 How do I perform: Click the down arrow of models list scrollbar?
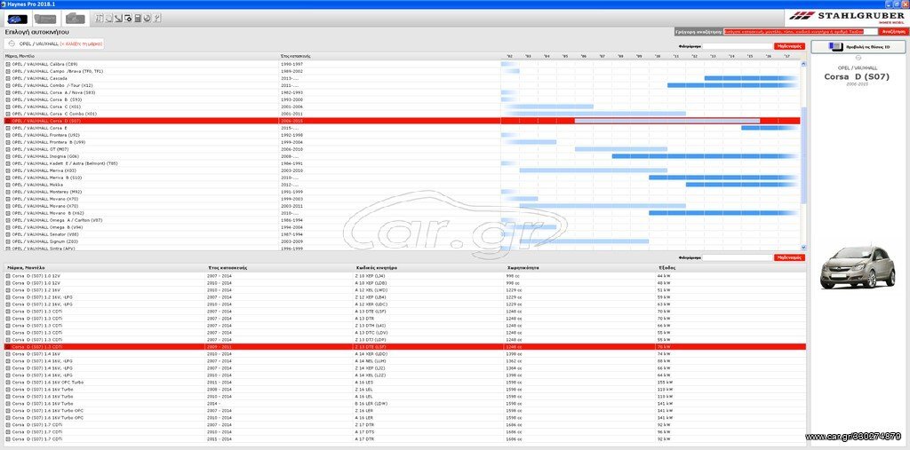pyautogui.click(x=803, y=247)
